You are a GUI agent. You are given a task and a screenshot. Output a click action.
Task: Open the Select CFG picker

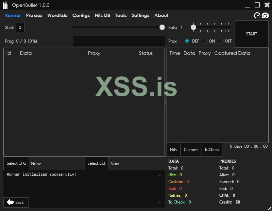click(16, 163)
